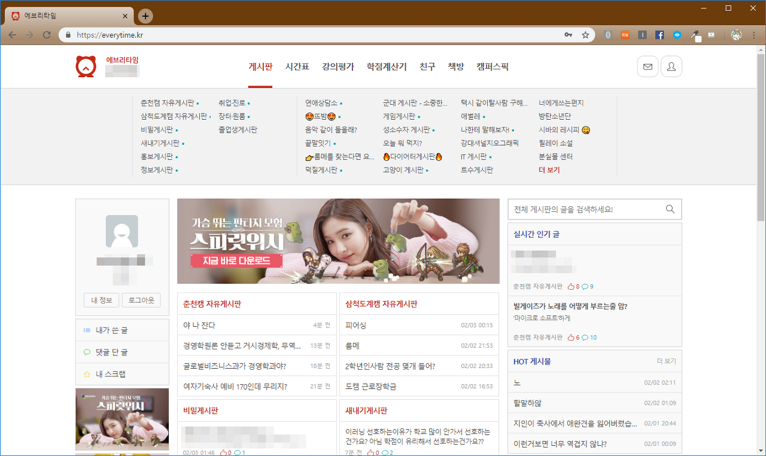View site security info via the lock icon
The image size is (766, 456).
click(68, 35)
